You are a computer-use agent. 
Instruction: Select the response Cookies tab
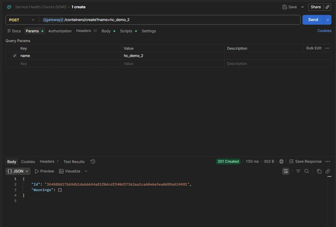[x=28, y=162]
